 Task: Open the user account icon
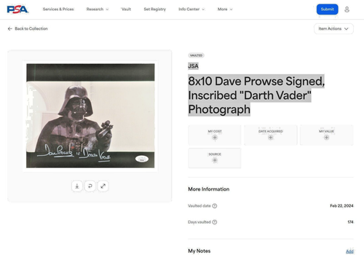[347, 9]
